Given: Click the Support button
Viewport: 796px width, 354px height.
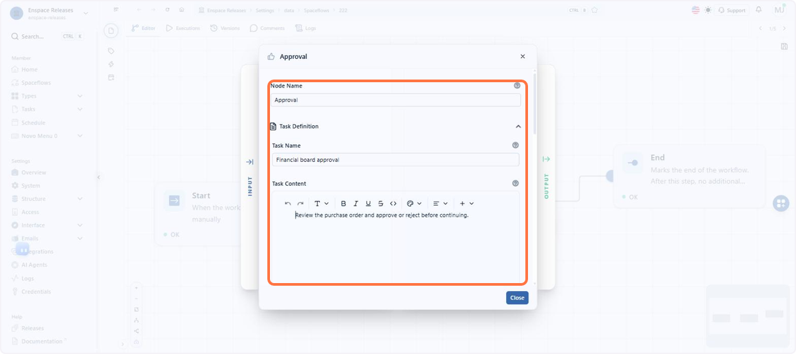Looking at the screenshot, I should (732, 11).
